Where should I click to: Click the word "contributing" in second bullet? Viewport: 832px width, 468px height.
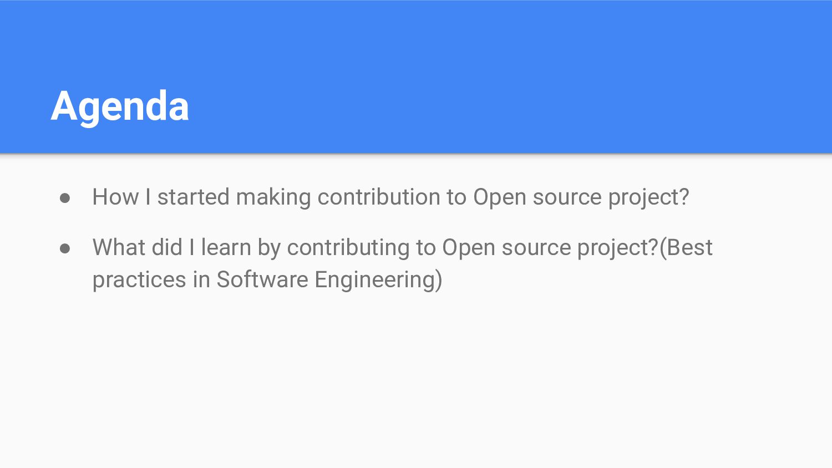(x=348, y=248)
